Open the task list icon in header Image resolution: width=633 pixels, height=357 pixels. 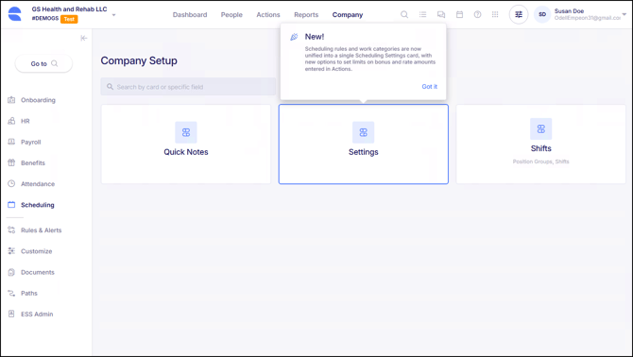coord(422,14)
